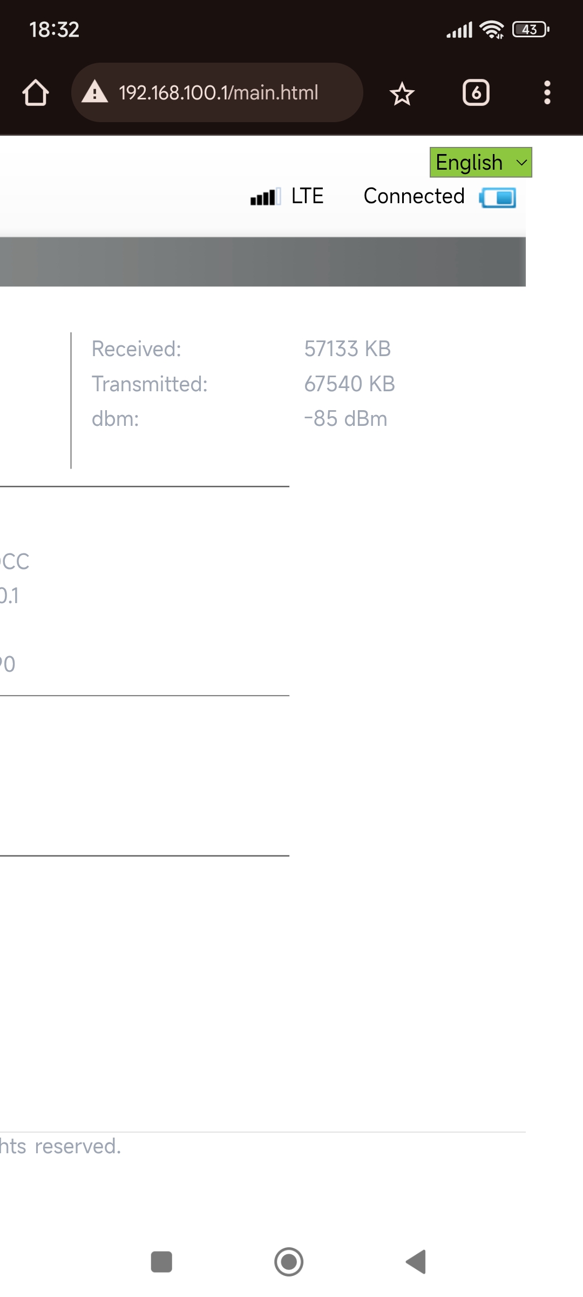Click the -85 dBm signal reading

click(345, 419)
